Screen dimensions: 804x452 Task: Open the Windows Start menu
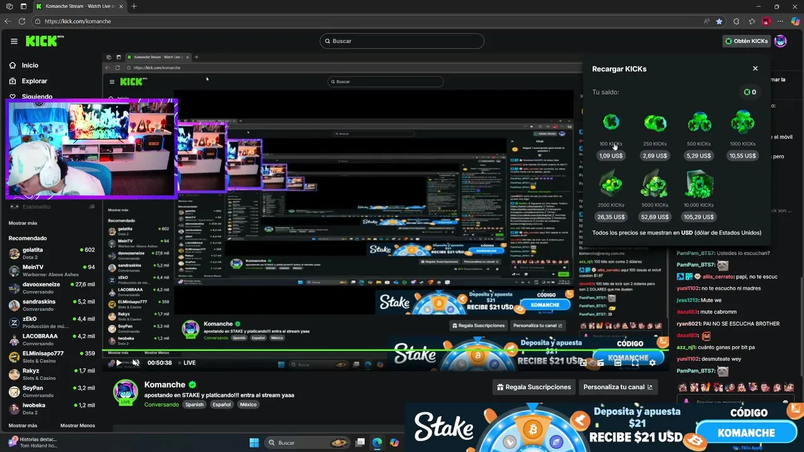pyautogui.click(x=254, y=443)
